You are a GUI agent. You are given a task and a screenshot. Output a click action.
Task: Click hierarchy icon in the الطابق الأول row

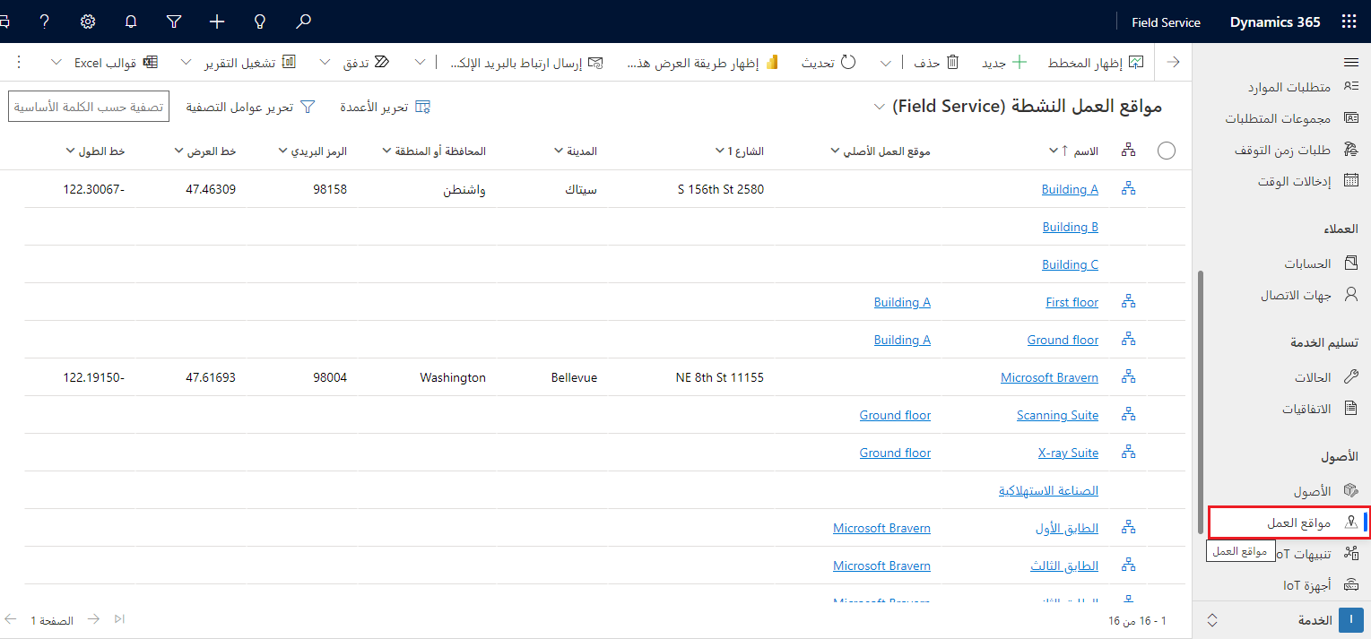click(1128, 528)
